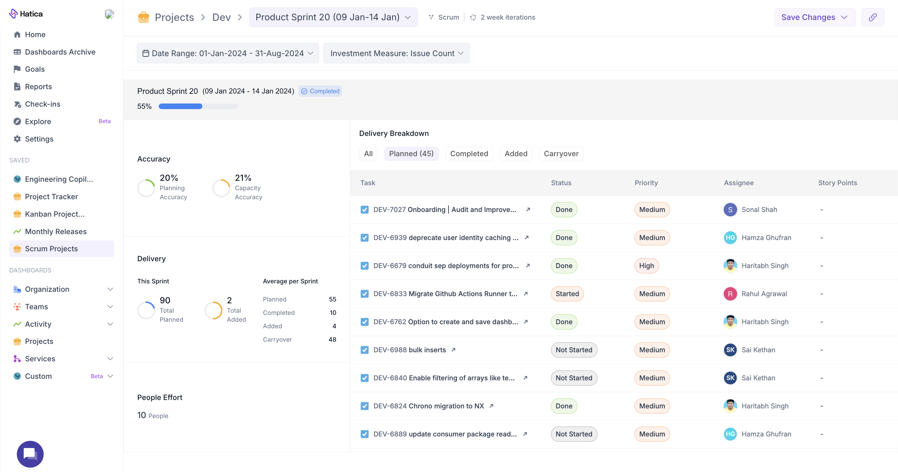Screen dimensions: 898x472
Task: Open DEV-6833 Migrate Github Actions Runner task
Action: pos(445,293)
